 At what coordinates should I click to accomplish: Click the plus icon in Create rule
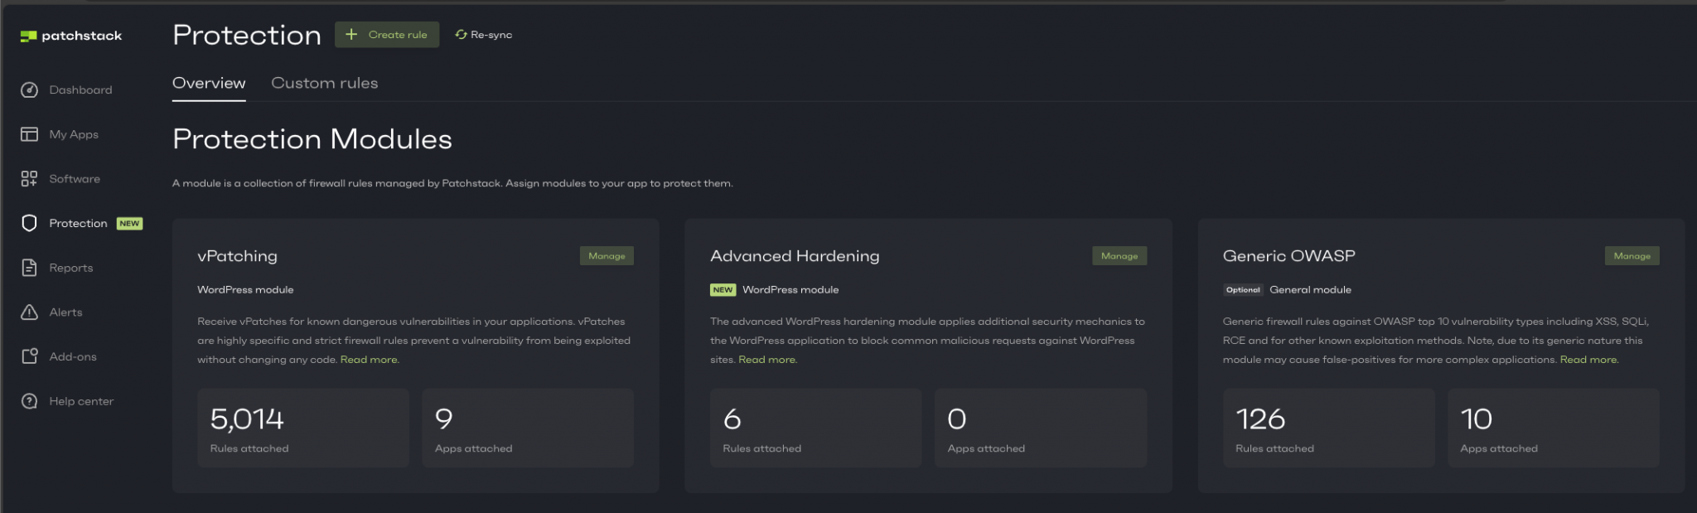(x=351, y=35)
